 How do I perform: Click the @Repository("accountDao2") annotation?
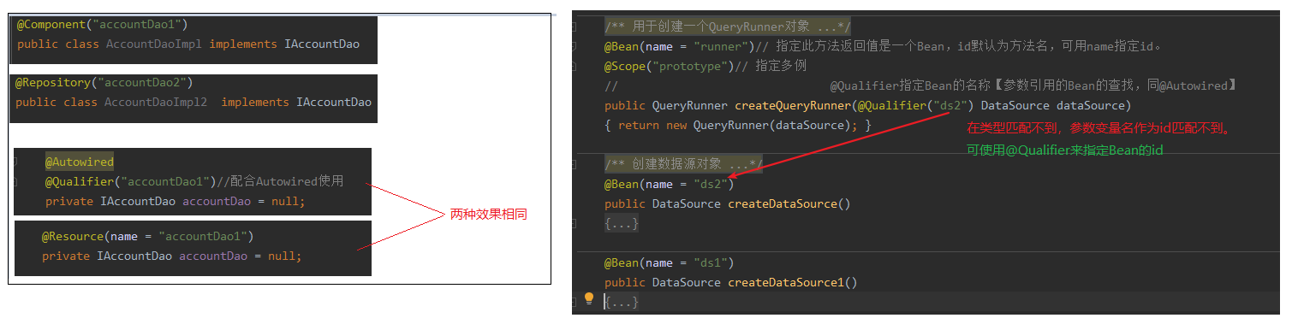(104, 83)
